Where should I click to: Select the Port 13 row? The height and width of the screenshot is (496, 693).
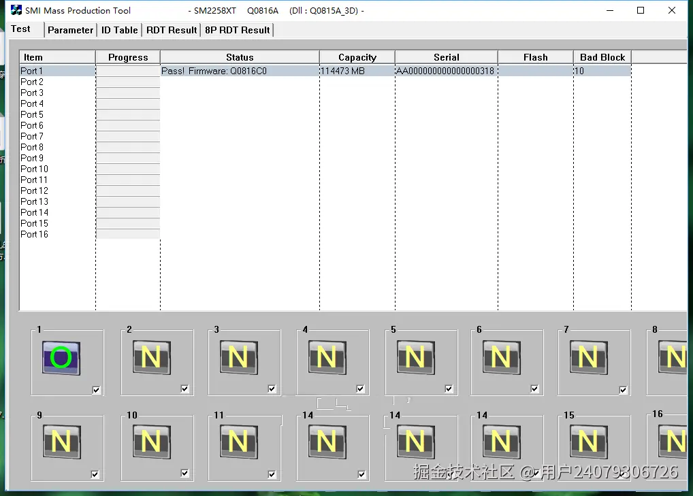[x=34, y=201]
